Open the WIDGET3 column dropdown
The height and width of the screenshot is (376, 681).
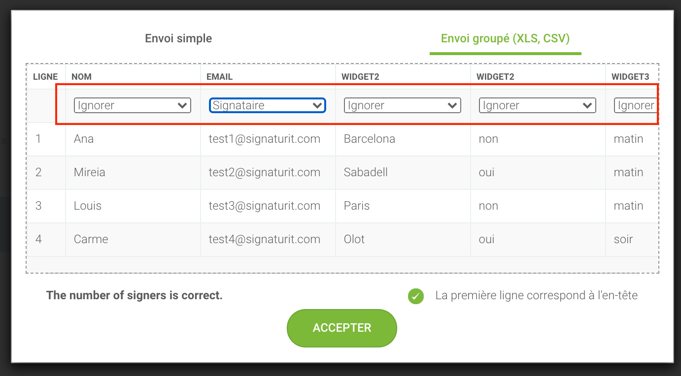tap(636, 105)
